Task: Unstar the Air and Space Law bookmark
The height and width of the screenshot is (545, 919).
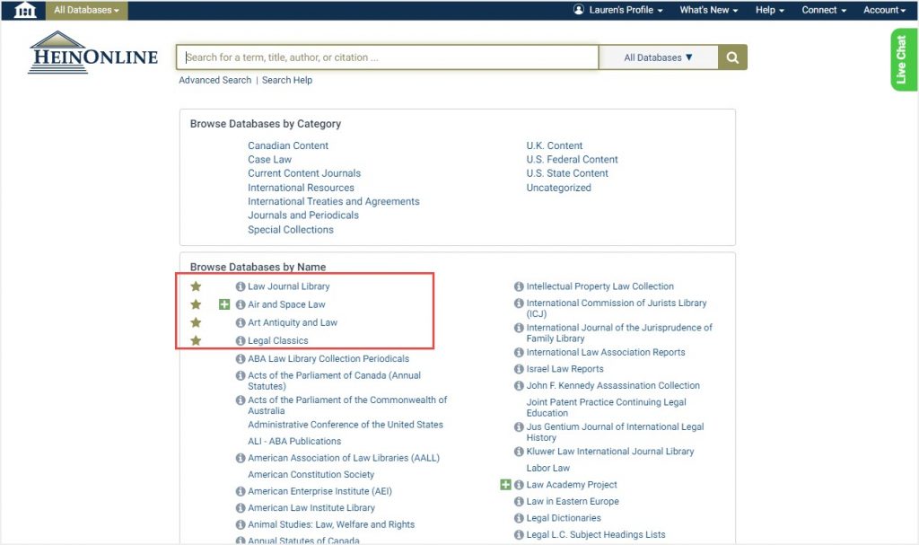Action: point(196,304)
